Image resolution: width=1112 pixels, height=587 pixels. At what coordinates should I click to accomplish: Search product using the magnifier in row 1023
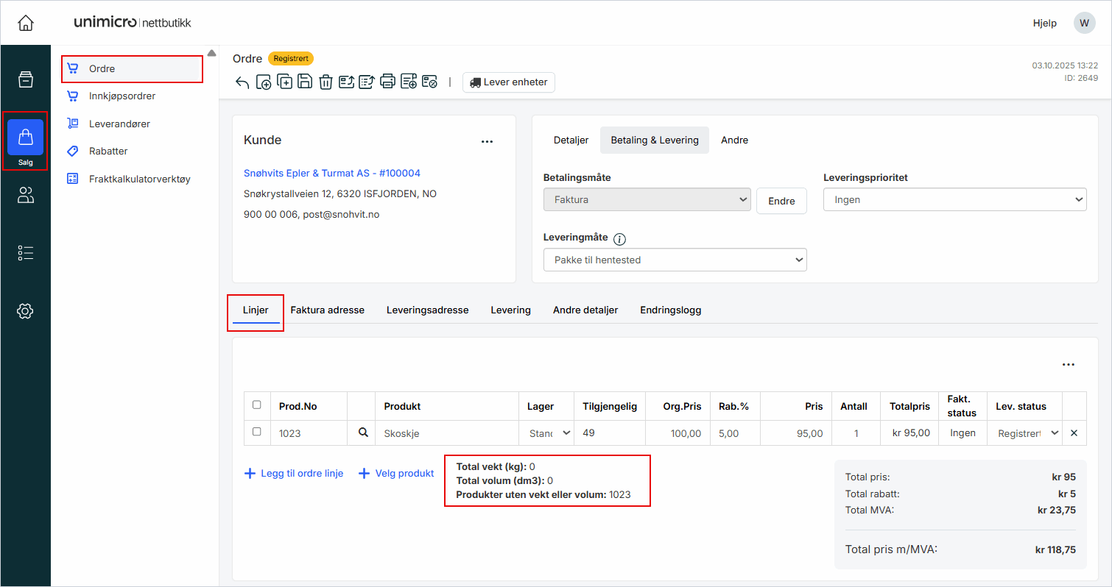(x=362, y=433)
